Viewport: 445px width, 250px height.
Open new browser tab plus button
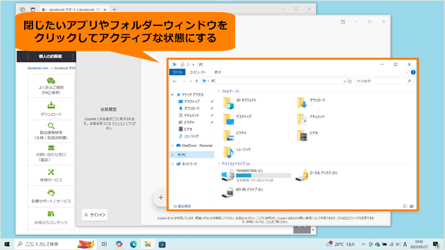tap(114, 10)
